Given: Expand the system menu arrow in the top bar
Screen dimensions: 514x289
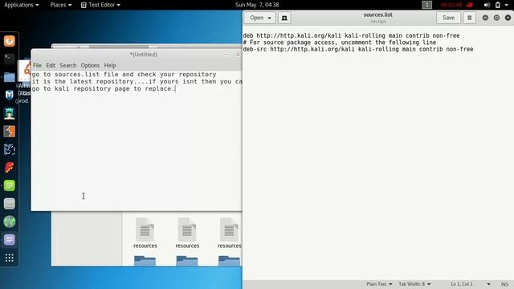Looking at the screenshot, I should point(507,5).
